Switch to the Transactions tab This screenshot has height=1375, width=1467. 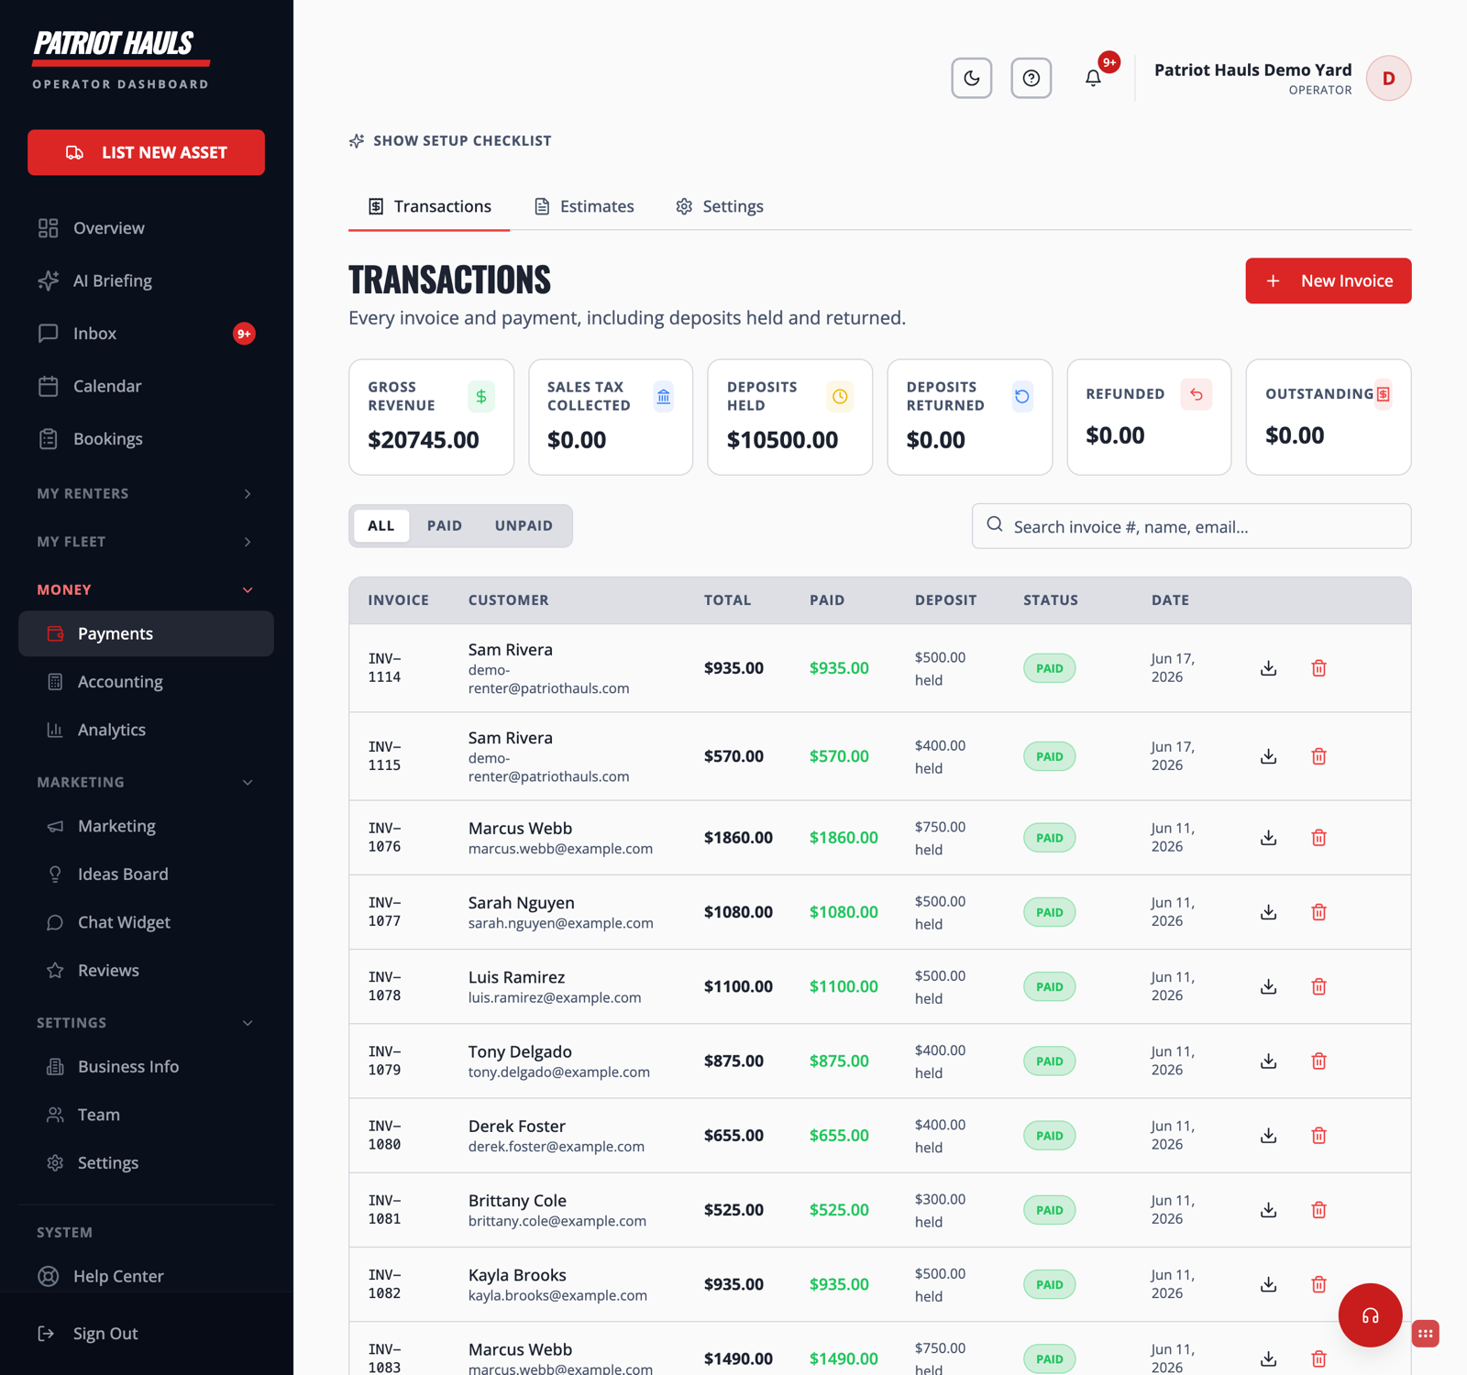[429, 206]
